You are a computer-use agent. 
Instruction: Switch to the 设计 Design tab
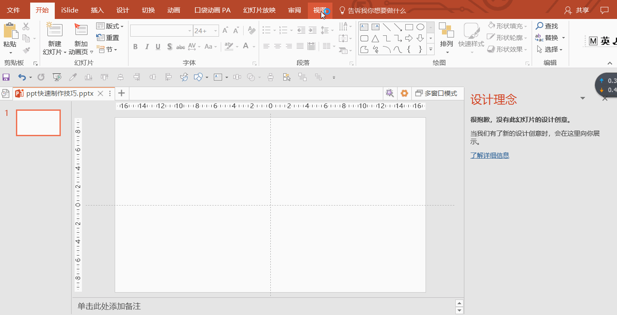[x=123, y=10]
